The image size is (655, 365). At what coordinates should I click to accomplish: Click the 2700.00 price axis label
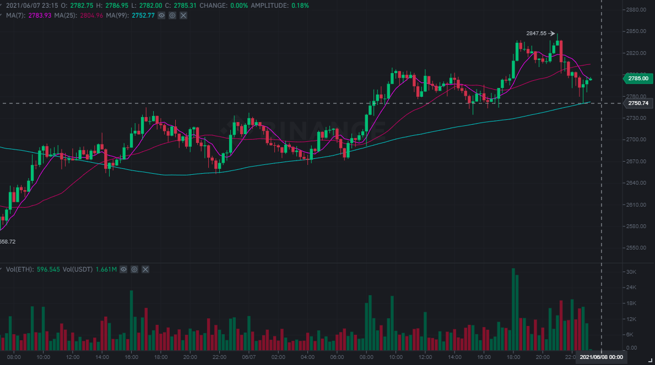click(x=636, y=140)
